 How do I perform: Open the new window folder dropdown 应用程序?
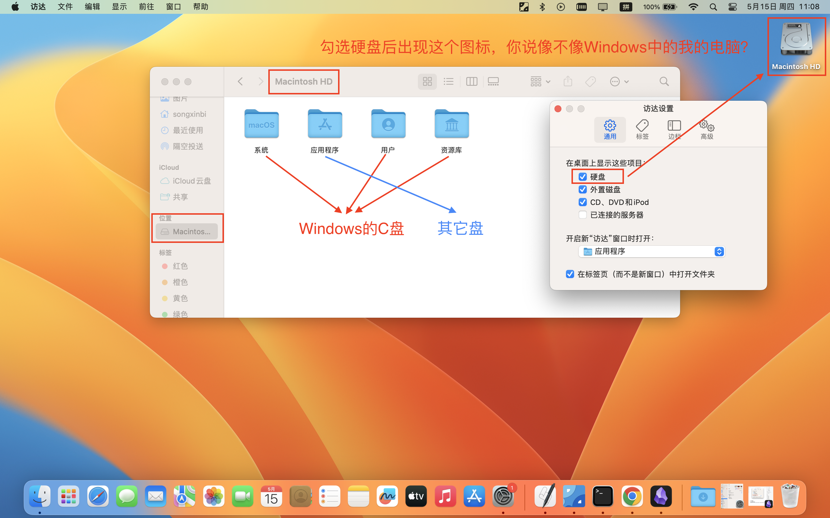(651, 252)
